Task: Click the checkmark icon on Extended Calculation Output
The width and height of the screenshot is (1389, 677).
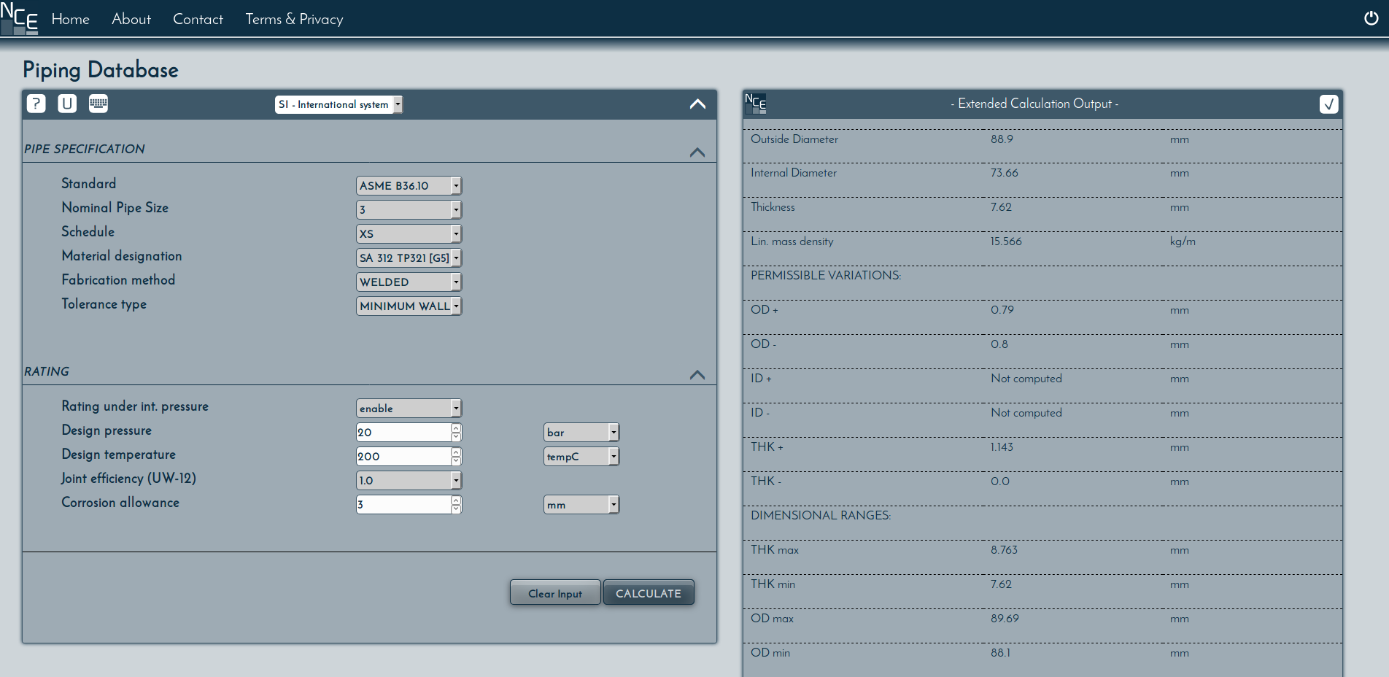Action: 1328,104
